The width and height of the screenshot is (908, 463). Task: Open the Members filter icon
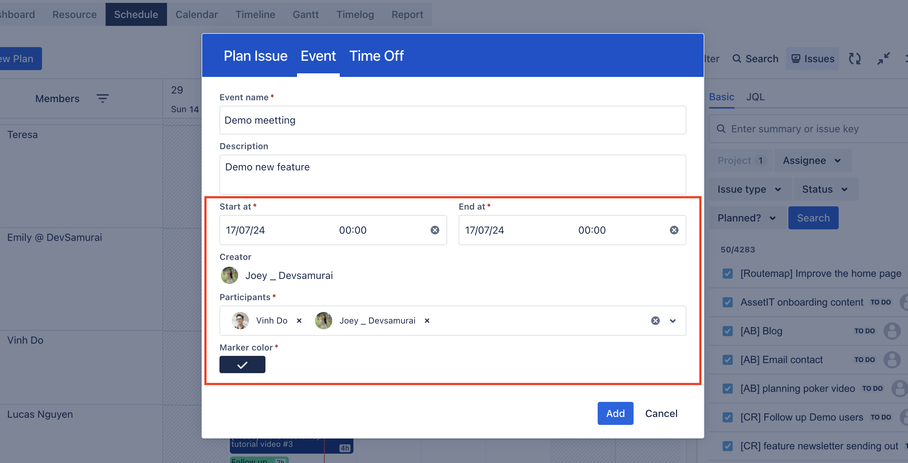102,98
